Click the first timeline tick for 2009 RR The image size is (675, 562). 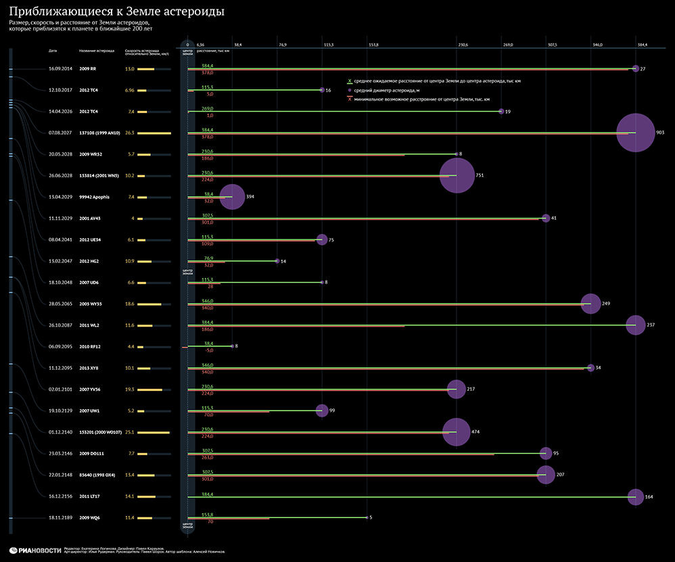click(x=11, y=69)
